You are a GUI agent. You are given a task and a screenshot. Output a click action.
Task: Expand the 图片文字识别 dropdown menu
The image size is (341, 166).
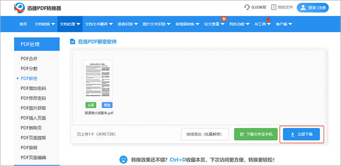pyautogui.click(x=156, y=24)
